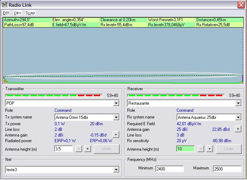Click the transmitter Command role text
247x180 pixels.
63,110
